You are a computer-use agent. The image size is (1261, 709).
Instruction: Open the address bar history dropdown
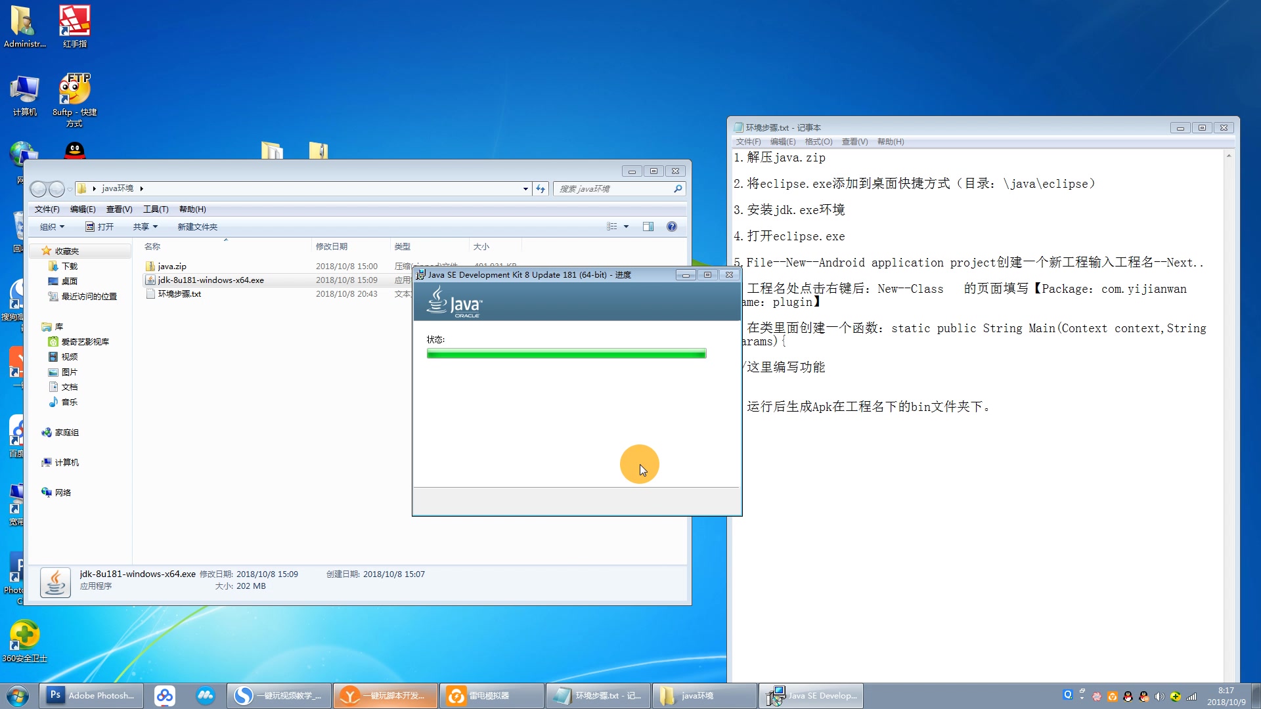(x=525, y=189)
